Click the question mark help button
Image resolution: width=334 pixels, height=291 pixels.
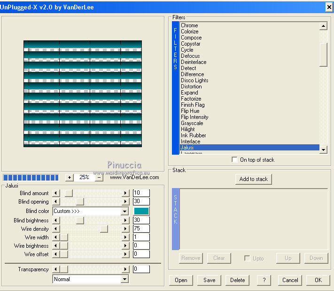tap(264, 280)
